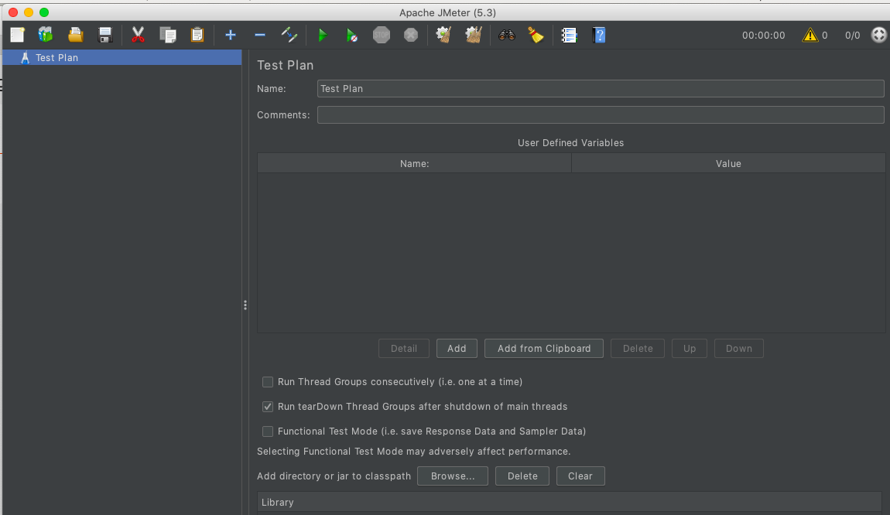
Task: Enable Functional Test Mode checkbox
Action: tap(267, 431)
